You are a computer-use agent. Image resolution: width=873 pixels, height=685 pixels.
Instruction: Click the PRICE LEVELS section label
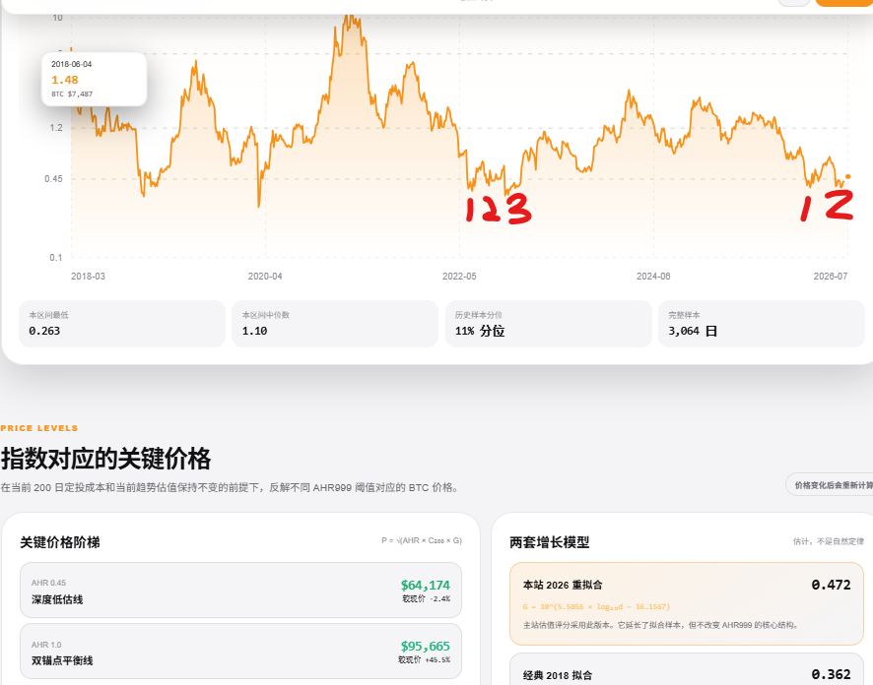39,428
